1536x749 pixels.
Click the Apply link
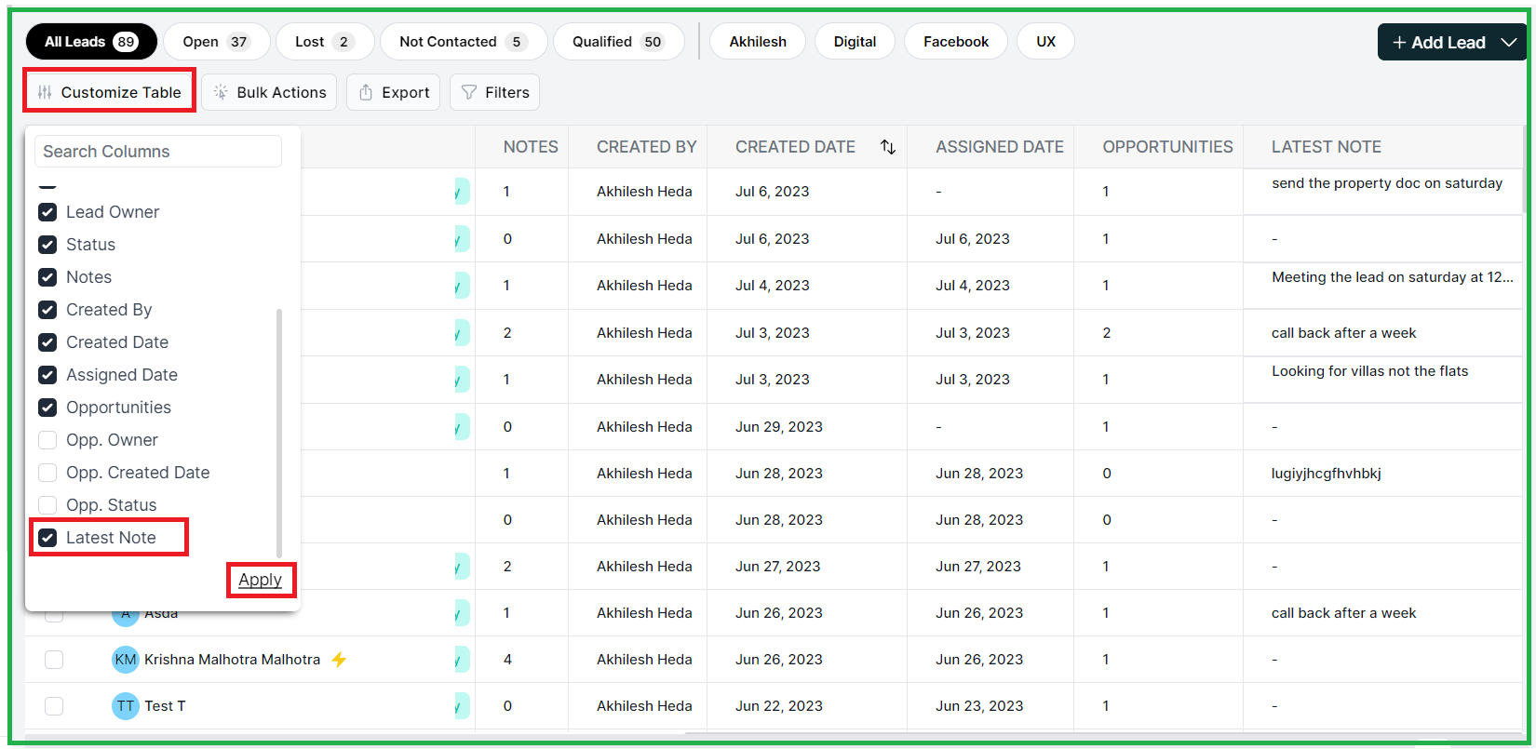point(260,580)
